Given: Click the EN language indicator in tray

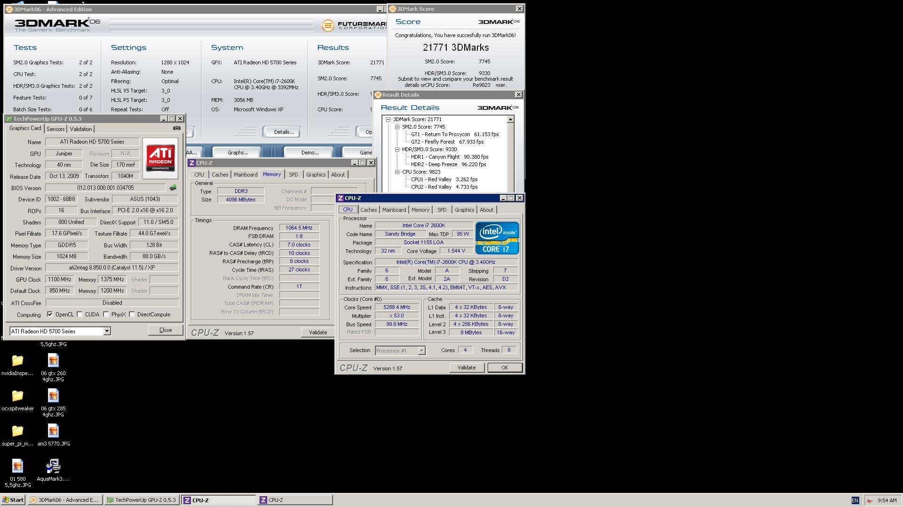Looking at the screenshot, I should click(855, 500).
